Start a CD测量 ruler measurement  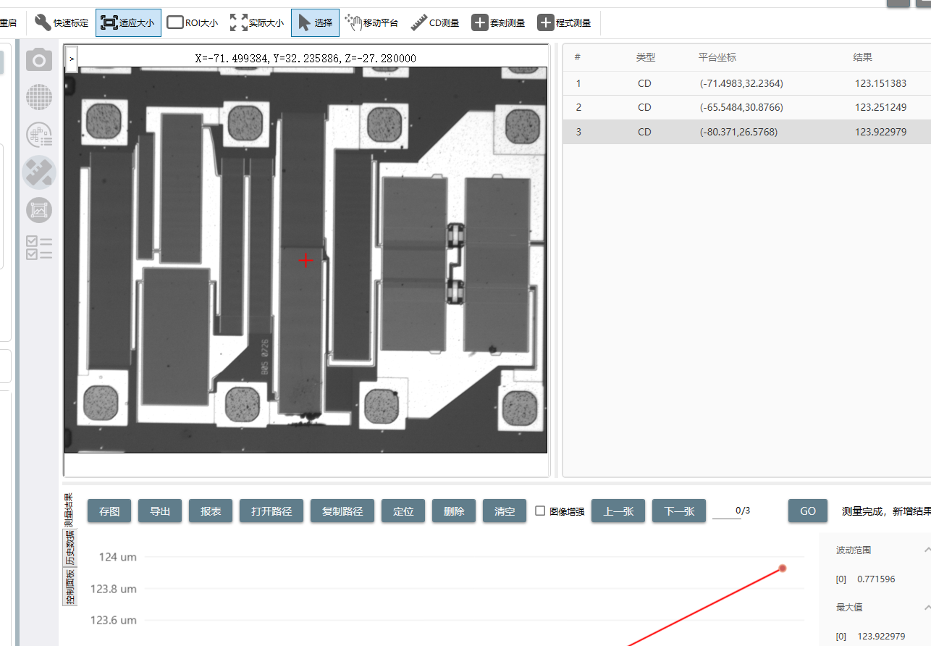click(434, 22)
